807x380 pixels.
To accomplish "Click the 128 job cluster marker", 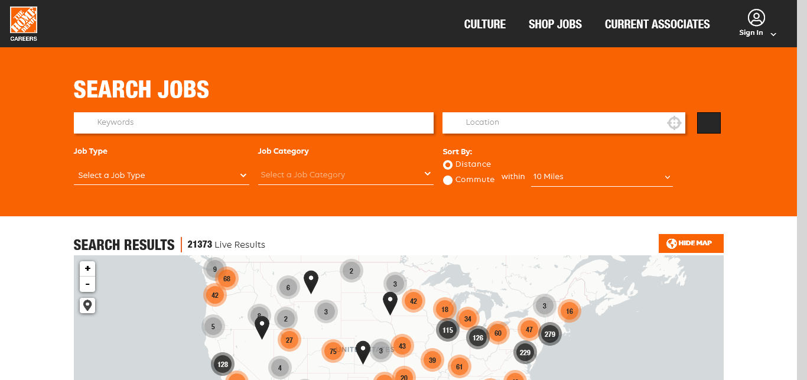I will (x=223, y=364).
